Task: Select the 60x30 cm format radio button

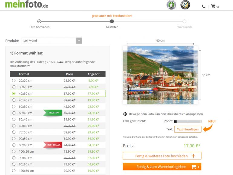Action: pos(14,107)
